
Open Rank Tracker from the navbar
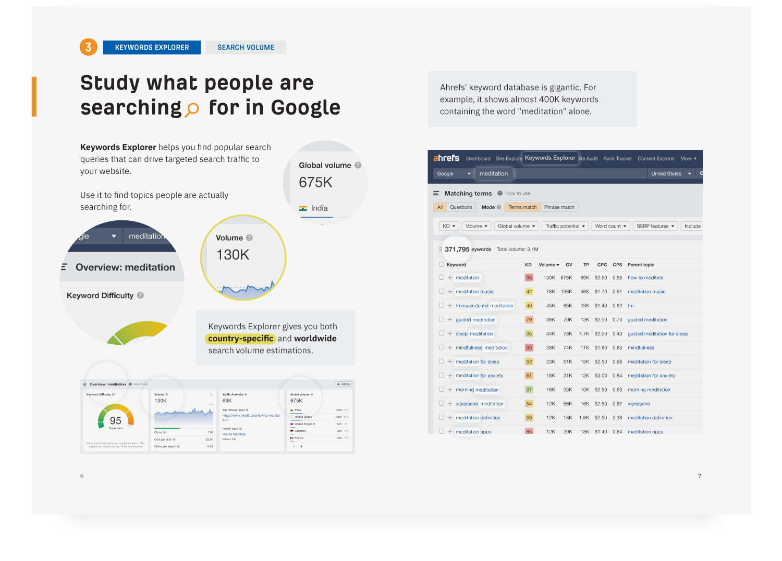point(617,159)
